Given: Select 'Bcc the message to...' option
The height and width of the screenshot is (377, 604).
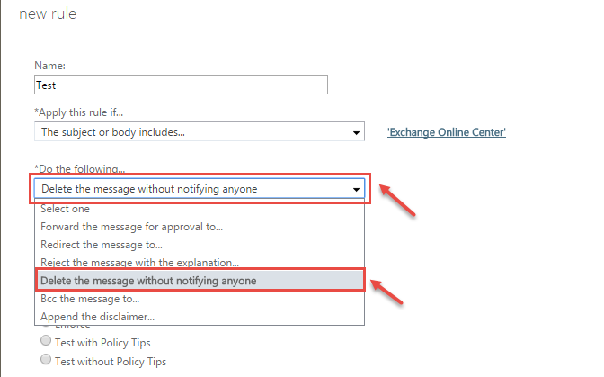Looking at the screenshot, I should click(x=200, y=299).
